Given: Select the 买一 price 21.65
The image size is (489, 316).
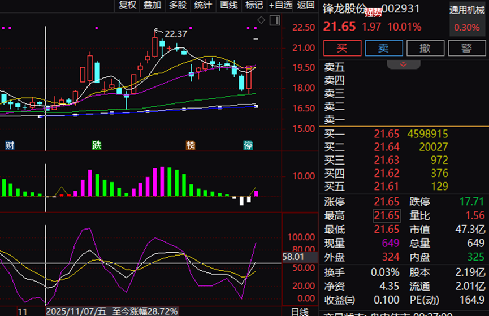Looking at the screenshot, I should [x=387, y=134].
